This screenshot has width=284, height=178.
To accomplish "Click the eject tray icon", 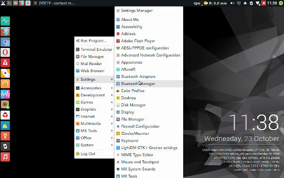I will (x=245, y=3).
